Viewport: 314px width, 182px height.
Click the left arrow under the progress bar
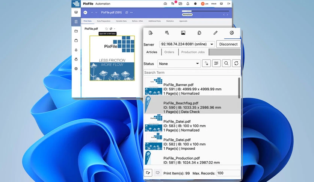[224, 15]
